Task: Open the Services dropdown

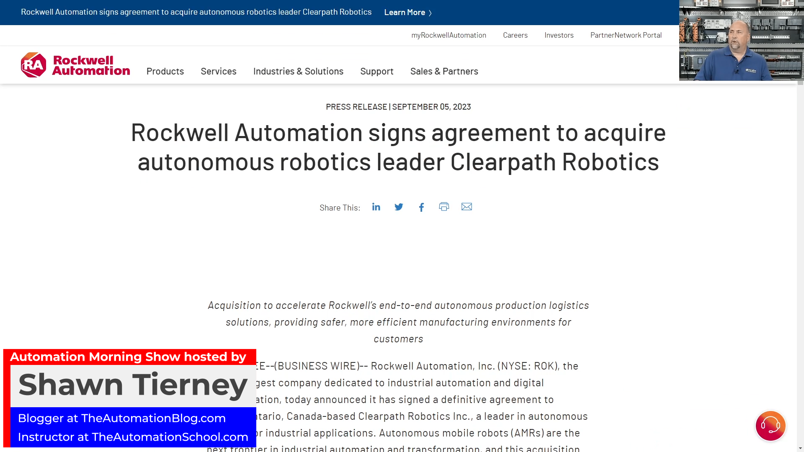Action: click(219, 71)
